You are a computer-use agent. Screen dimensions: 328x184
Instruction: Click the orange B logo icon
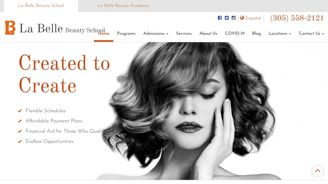pos(10,28)
